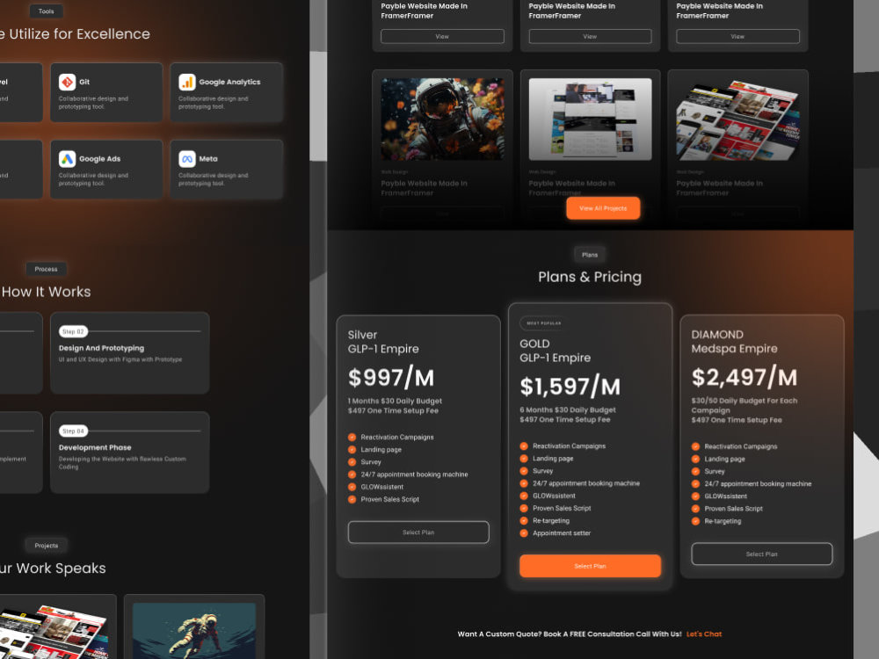This screenshot has width=879, height=659.
Task: Click the Google Analytics logo icon
Action: [187, 82]
